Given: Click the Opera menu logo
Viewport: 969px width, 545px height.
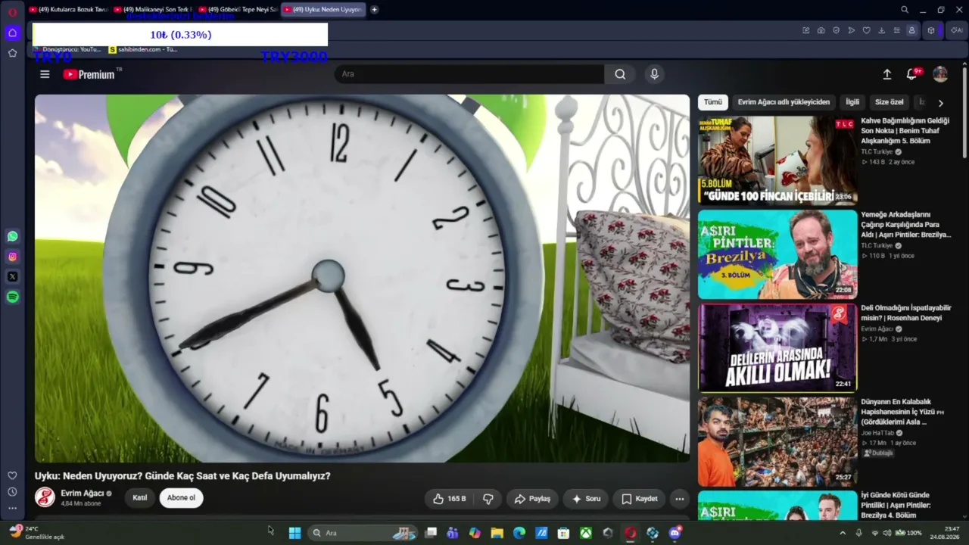Looking at the screenshot, I should 12,11.
